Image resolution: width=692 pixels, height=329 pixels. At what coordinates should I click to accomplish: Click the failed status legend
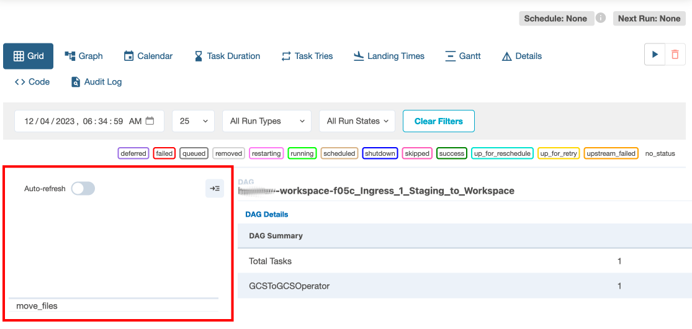(x=164, y=153)
